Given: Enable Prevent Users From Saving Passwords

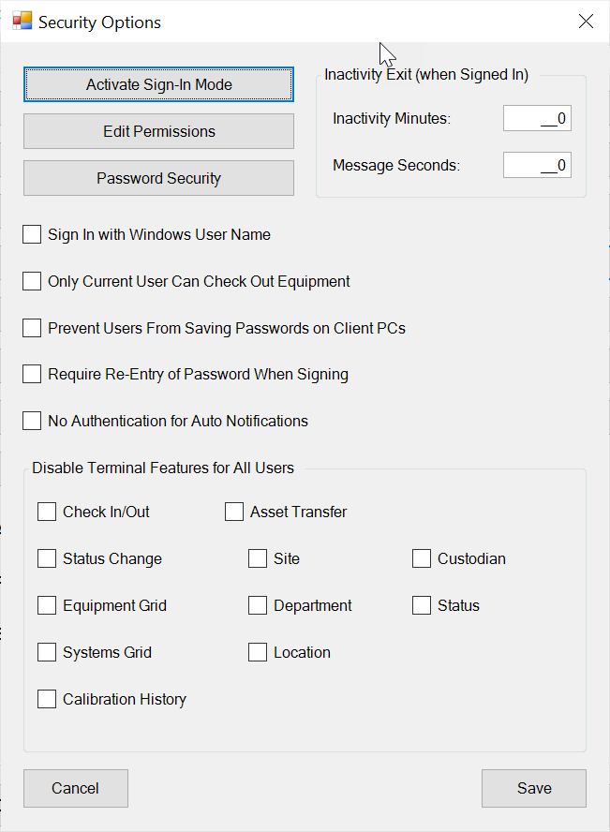Looking at the screenshot, I should coord(31,327).
